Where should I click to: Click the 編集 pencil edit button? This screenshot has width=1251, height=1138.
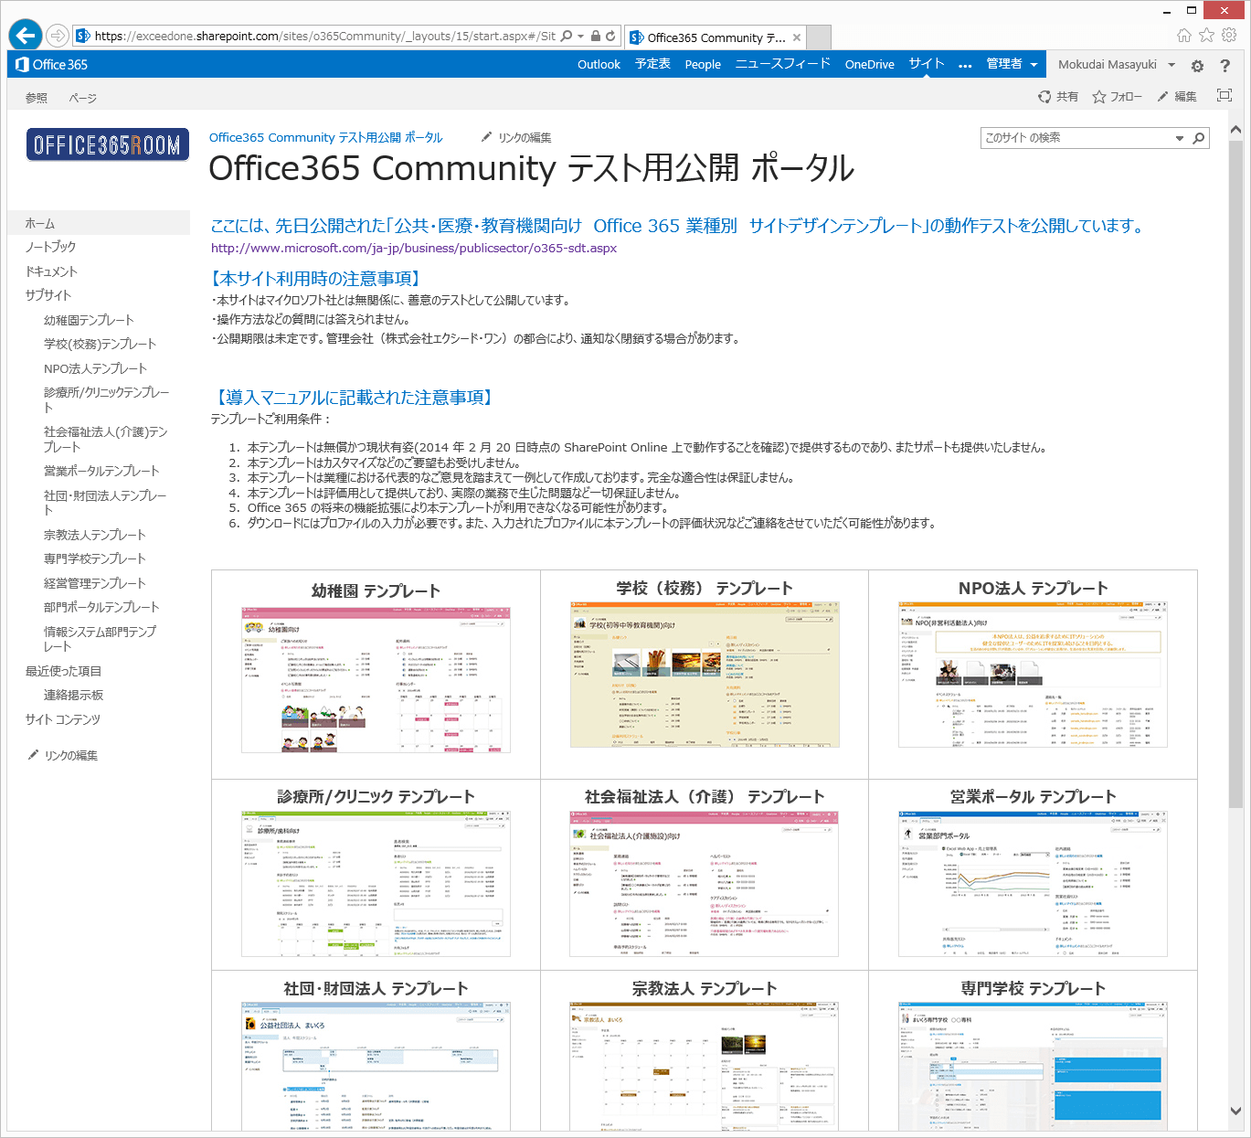point(1177,97)
